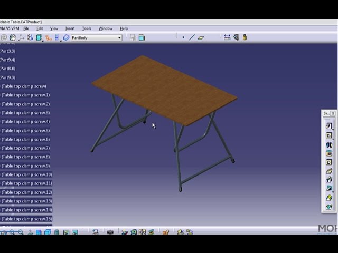This screenshot has height=253, width=338.
Task: Open the File menu
Action: (x=26, y=28)
